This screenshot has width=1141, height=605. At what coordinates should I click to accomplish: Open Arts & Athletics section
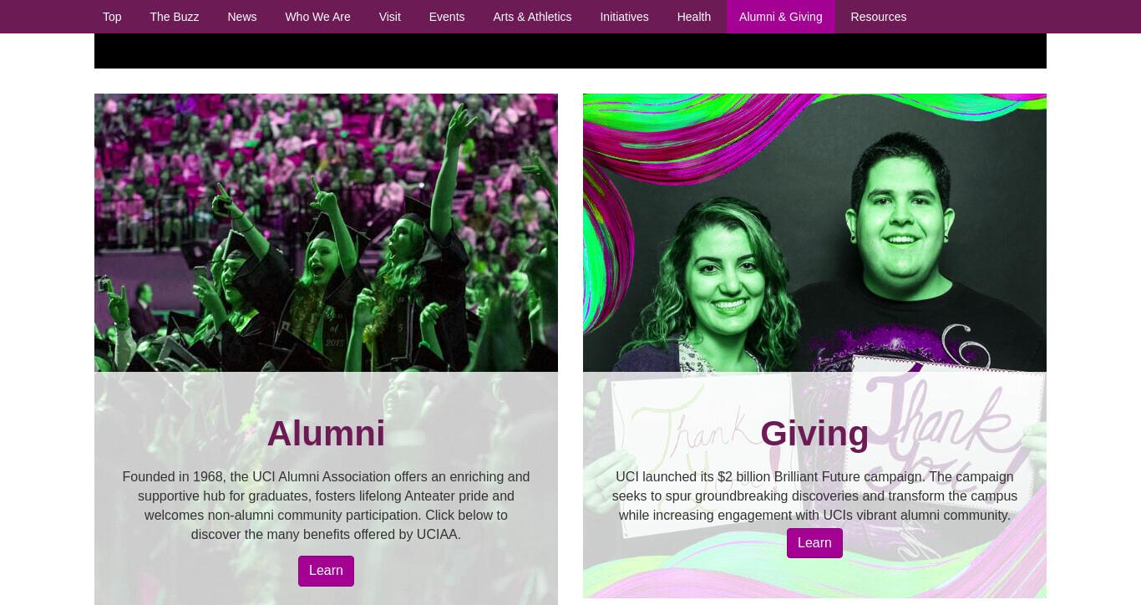(x=532, y=17)
